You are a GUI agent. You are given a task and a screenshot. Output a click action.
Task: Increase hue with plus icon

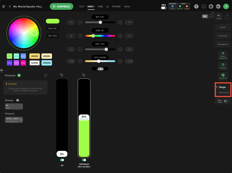[x=120, y=36]
